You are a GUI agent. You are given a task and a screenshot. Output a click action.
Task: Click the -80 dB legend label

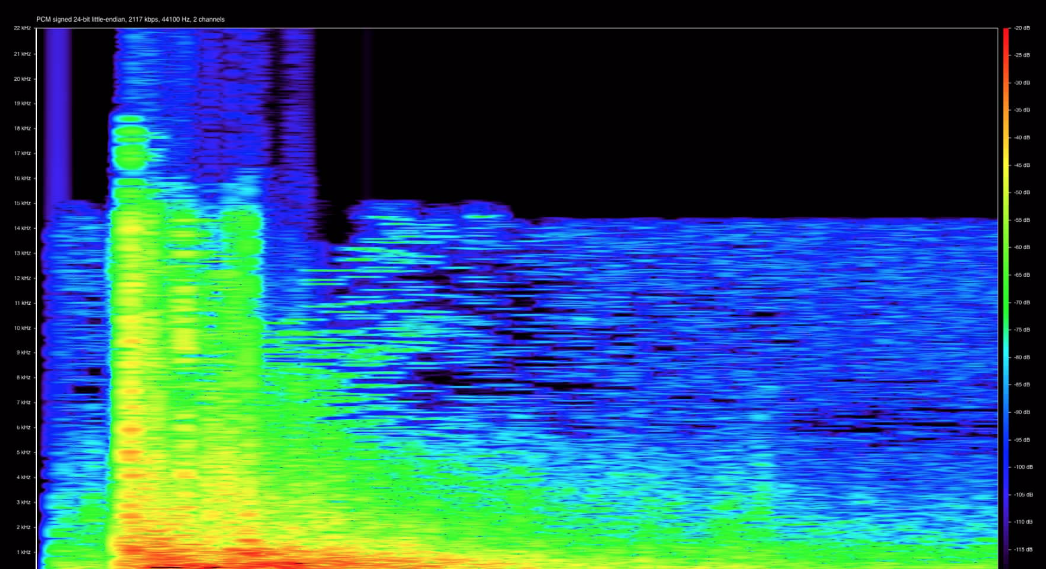pos(1022,358)
